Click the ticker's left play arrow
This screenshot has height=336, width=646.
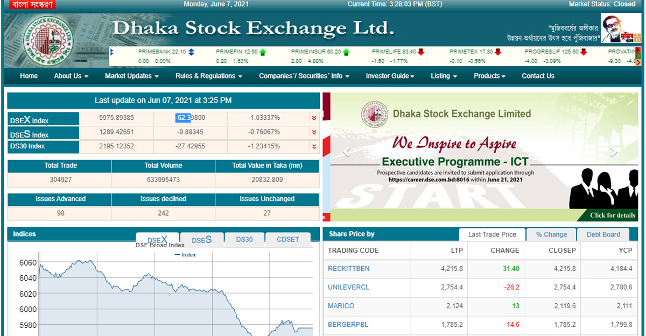(111, 52)
